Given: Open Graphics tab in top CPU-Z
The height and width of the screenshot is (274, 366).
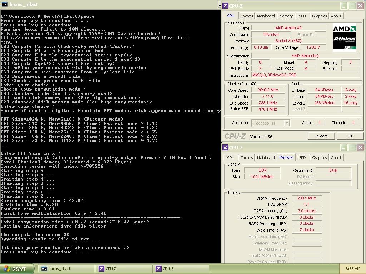Looking at the screenshot, I should [319, 16].
